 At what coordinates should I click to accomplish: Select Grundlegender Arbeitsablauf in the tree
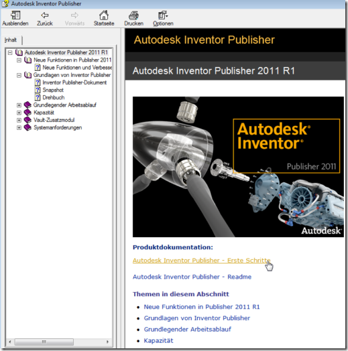click(65, 104)
